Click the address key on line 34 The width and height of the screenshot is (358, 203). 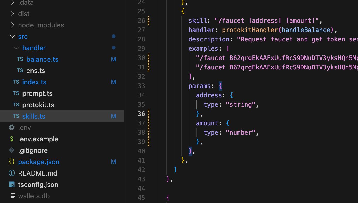(x=209, y=95)
